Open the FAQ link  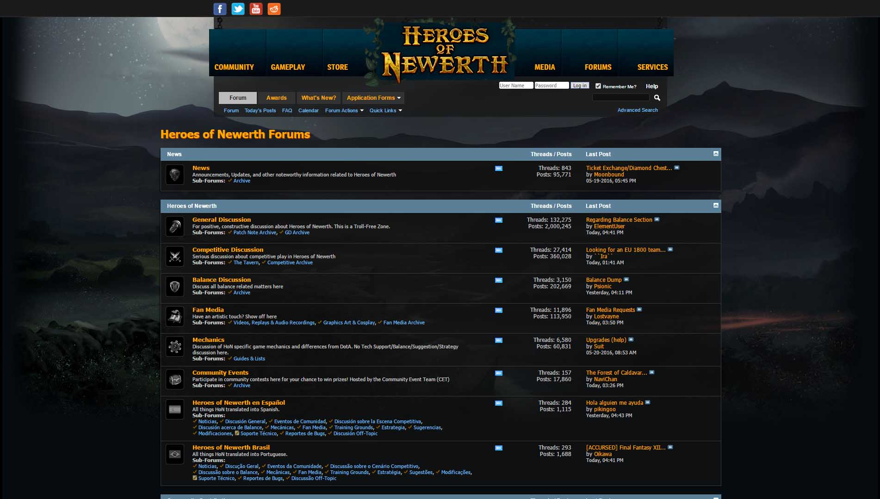287,110
